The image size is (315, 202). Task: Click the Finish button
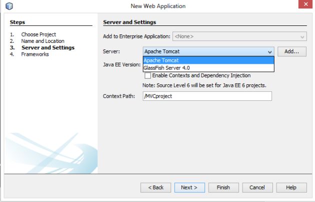[x=223, y=188]
